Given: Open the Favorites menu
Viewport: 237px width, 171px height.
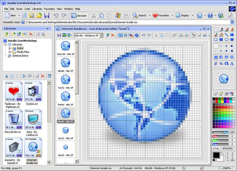Looking at the screenshot, I should point(49,9).
